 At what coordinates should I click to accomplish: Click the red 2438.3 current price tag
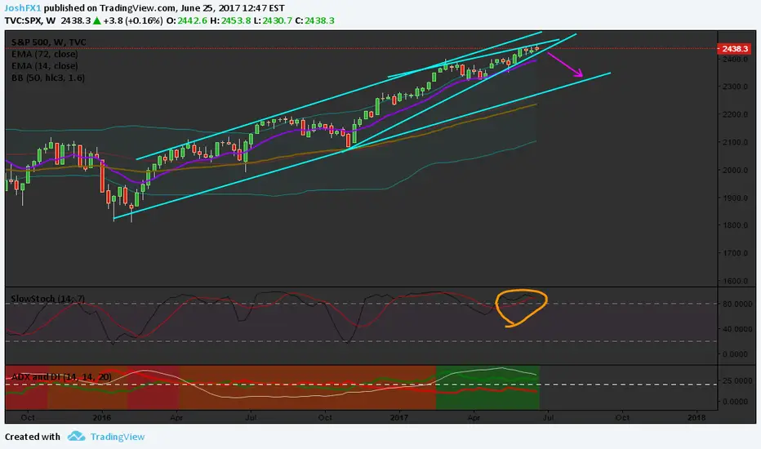pyautogui.click(x=734, y=48)
